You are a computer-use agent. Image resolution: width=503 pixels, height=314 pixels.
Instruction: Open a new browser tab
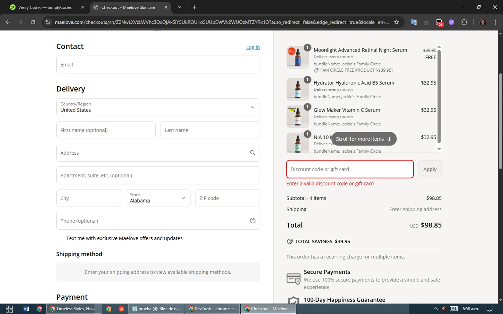coord(194,7)
